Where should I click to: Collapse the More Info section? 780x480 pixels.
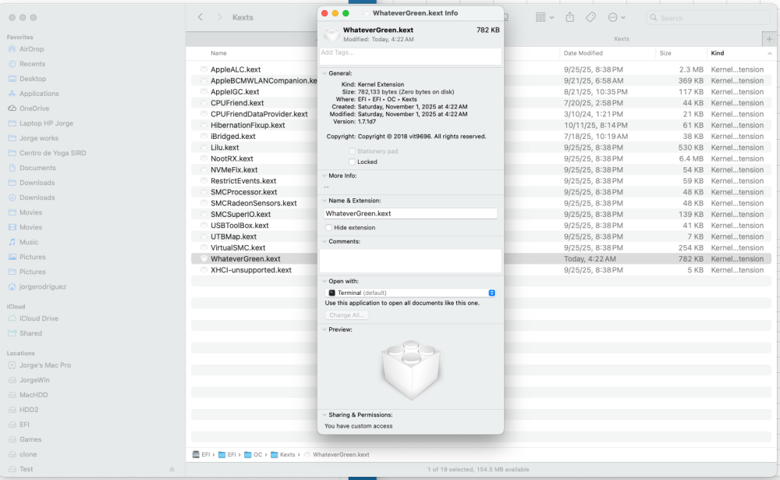(x=324, y=176)
